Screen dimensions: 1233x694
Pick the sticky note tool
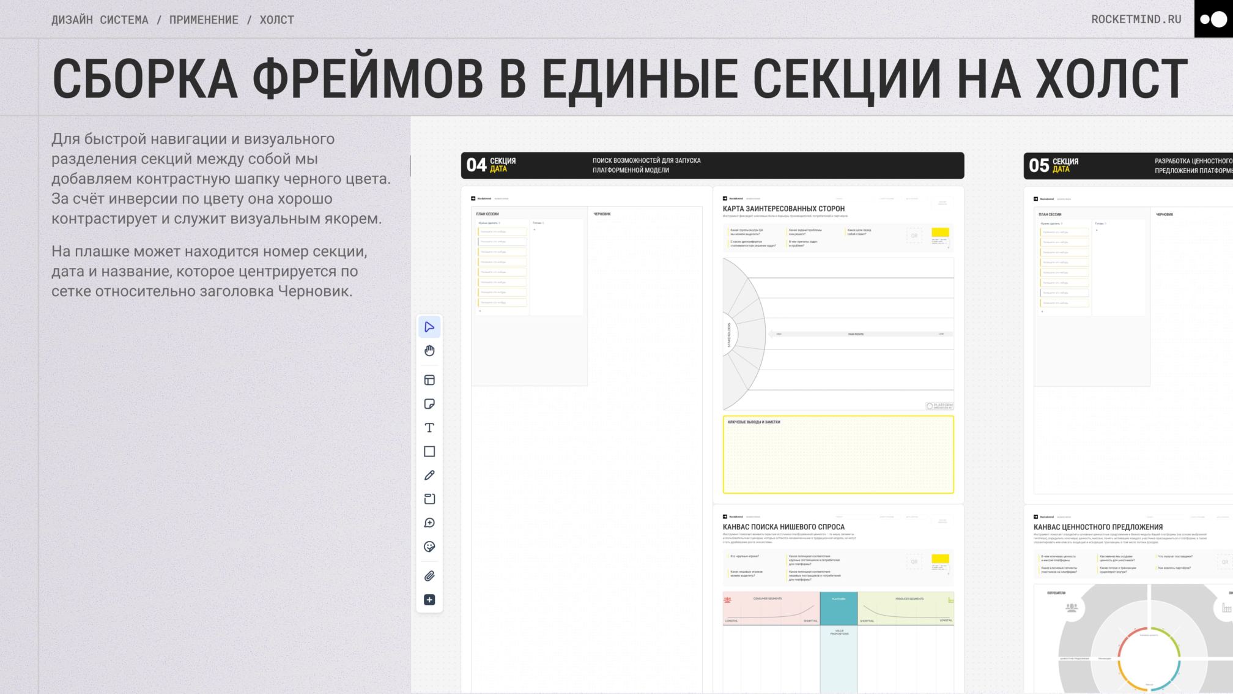tap(429, 404)
